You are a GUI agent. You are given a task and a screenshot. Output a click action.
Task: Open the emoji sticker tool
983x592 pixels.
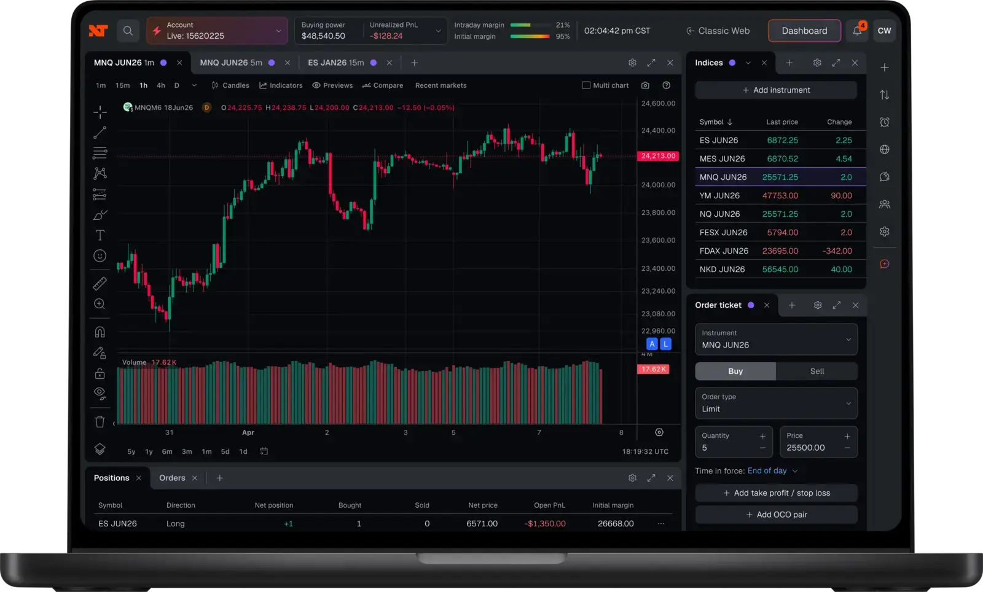pos(100,256)
